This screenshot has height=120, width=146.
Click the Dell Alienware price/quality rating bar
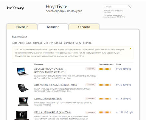[x=105, y=113]
